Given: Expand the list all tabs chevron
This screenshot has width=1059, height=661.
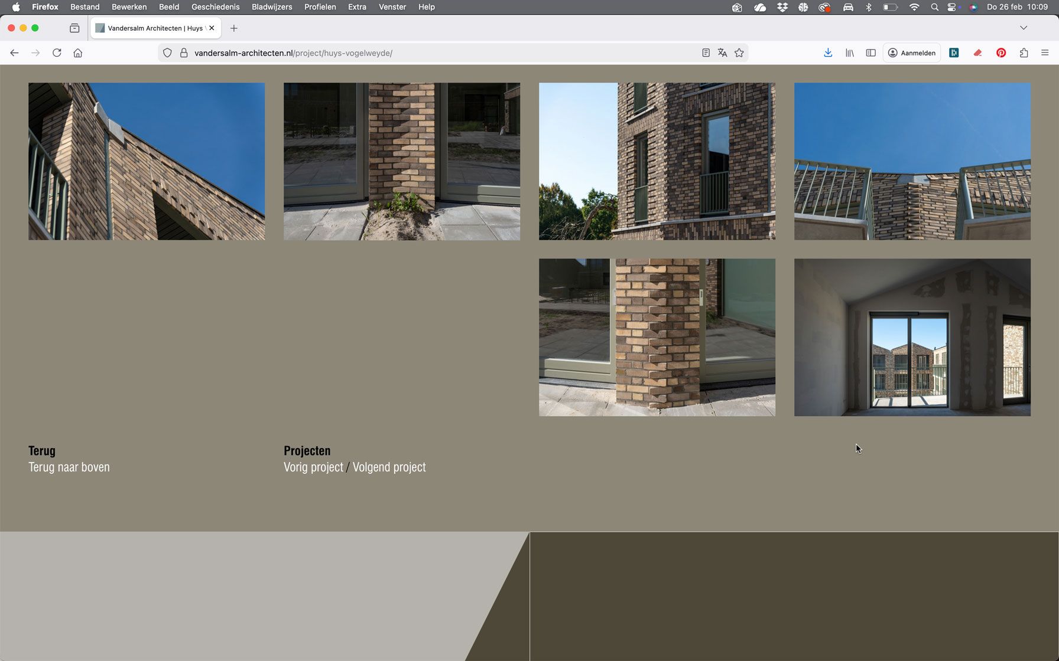Looking at the screenshot, I should point(1024,28).
